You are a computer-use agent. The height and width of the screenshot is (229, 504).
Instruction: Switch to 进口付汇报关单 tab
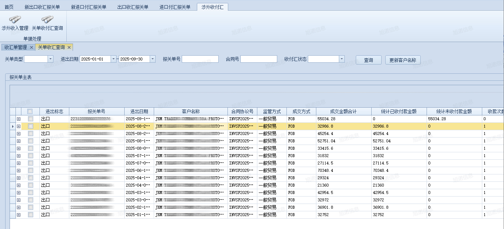coord(175,7)
